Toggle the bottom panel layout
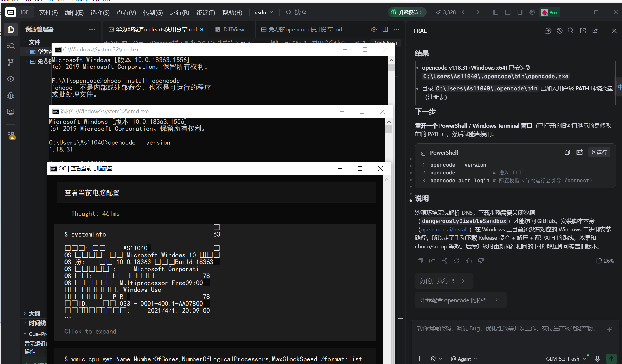Screen dimensions: 622x364 coord(508,12)
